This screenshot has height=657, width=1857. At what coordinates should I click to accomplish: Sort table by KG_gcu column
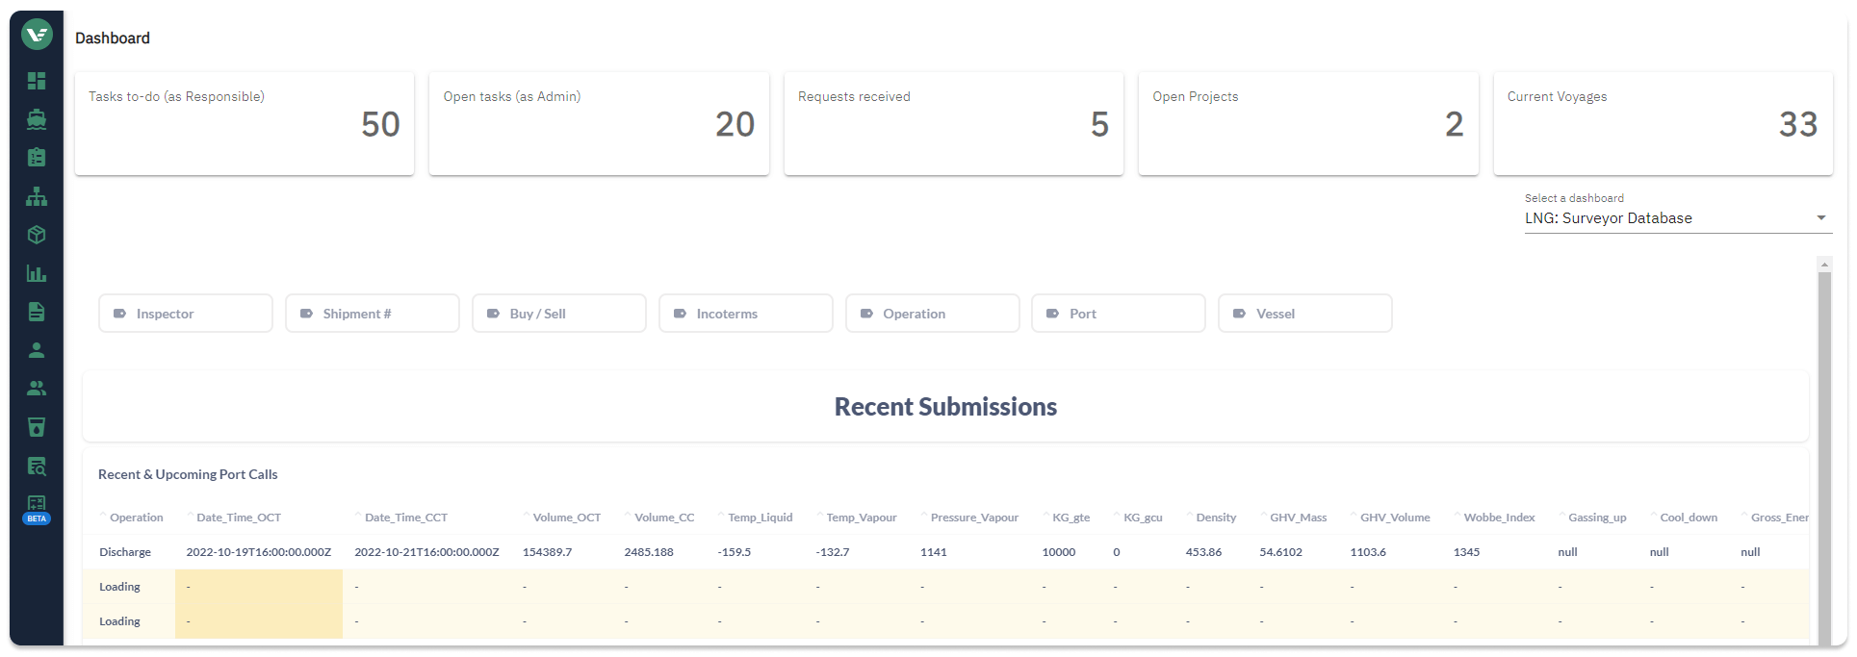[x=1143, y=518]
